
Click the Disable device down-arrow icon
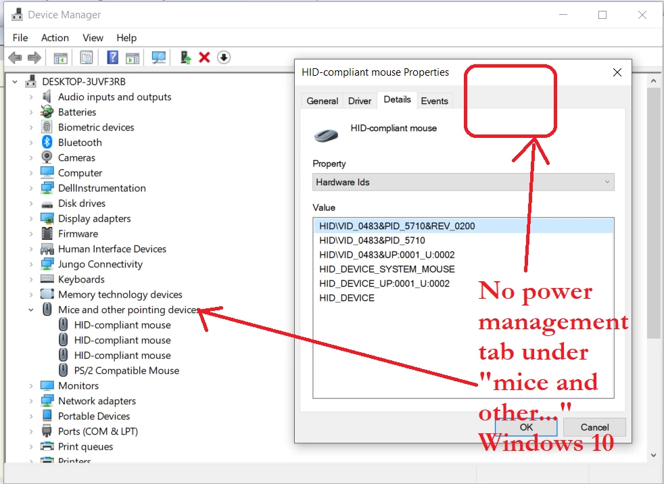click(x=224, y=57)
